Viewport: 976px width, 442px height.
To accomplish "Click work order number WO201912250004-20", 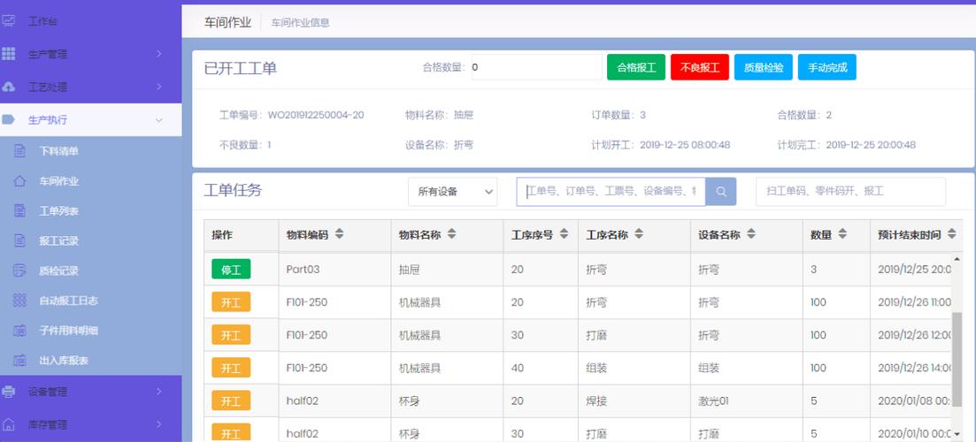I will (x=316, y=115).
